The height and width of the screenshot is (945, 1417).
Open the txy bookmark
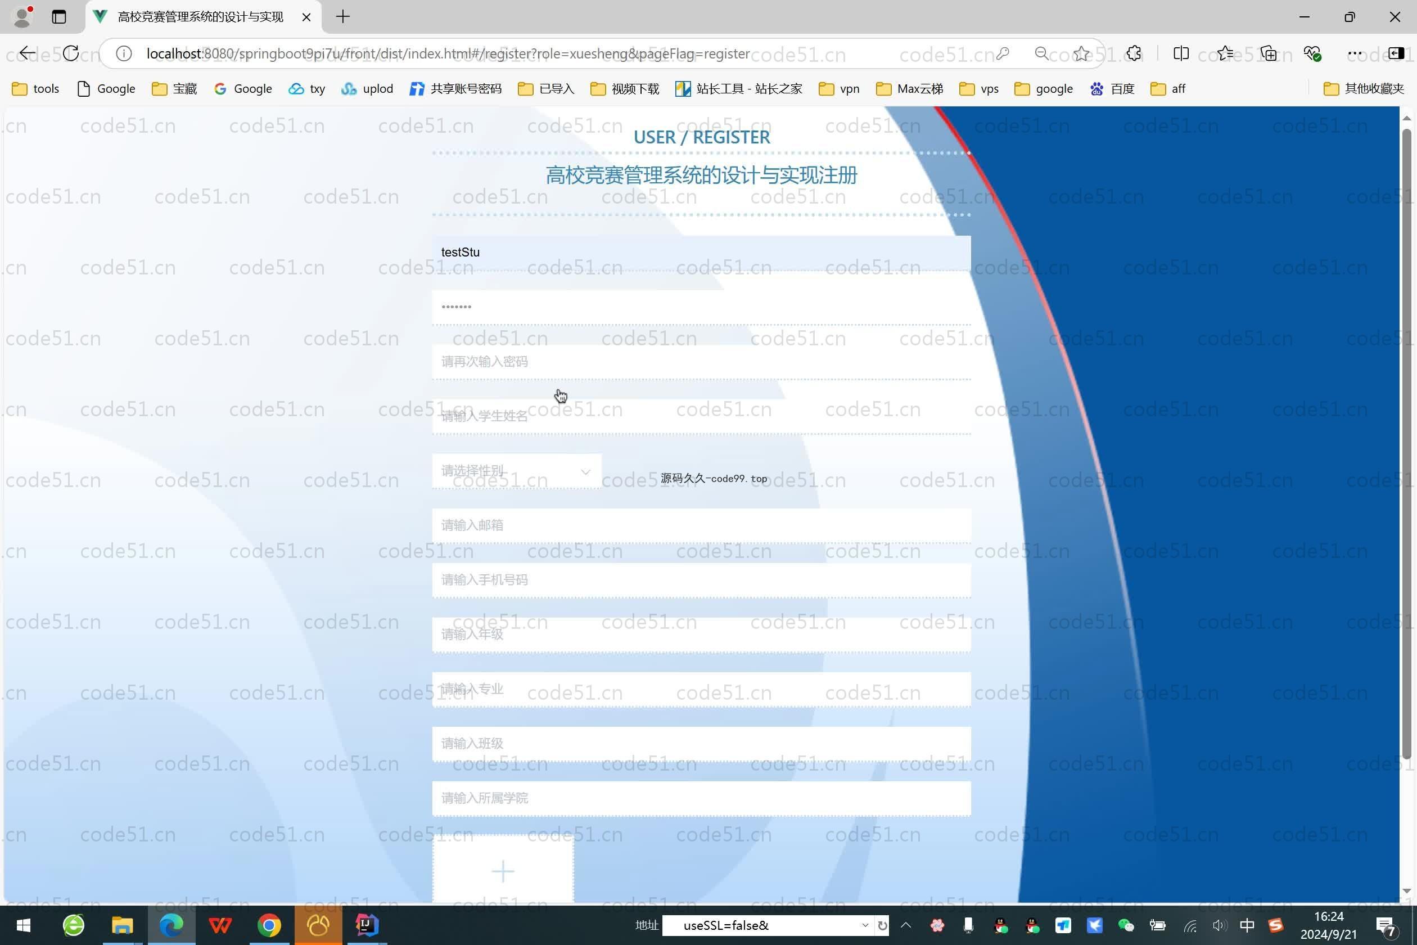(x=306, y=89)
